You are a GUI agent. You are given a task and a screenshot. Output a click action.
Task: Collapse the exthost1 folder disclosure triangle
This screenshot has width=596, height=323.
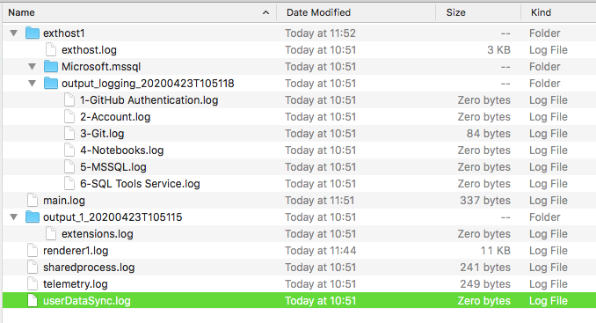click(14, 33)
